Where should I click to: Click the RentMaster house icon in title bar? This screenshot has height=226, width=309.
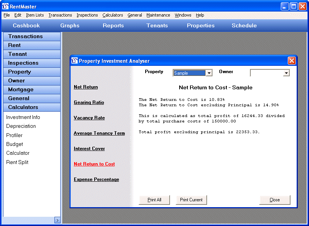pyautogui.click(x=5, y=6)
